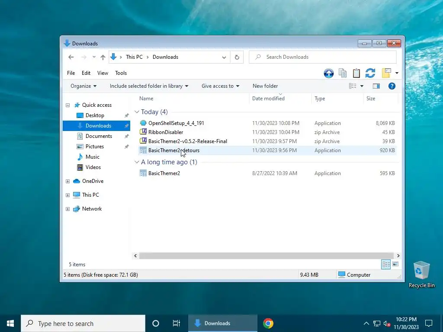
Task: Open the view options dropdown arrow
Action: [x=362, y=86]
